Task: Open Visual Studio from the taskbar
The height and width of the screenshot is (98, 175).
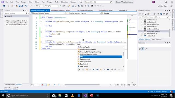Action: coord(85,96)
